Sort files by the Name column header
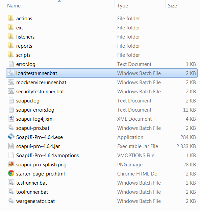 14,6
